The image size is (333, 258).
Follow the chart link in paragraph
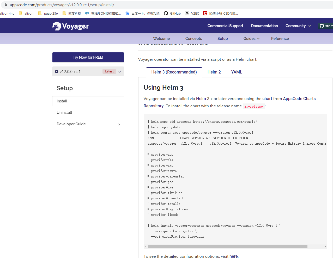click(267, 99)
